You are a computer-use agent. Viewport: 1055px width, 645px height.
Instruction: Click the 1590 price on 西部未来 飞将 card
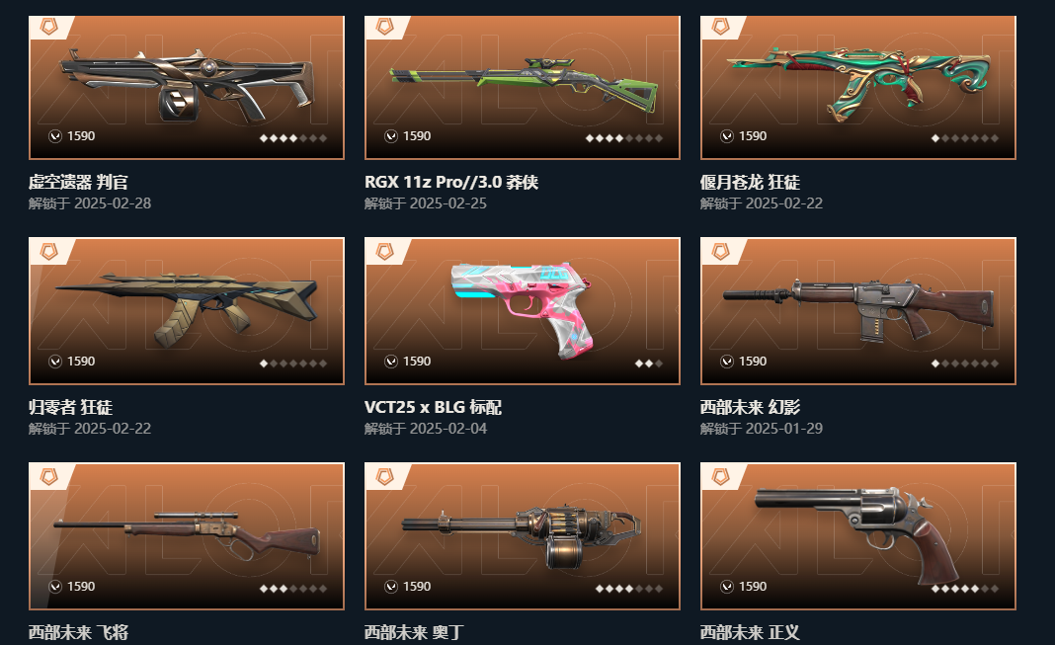tap(81, 587)
